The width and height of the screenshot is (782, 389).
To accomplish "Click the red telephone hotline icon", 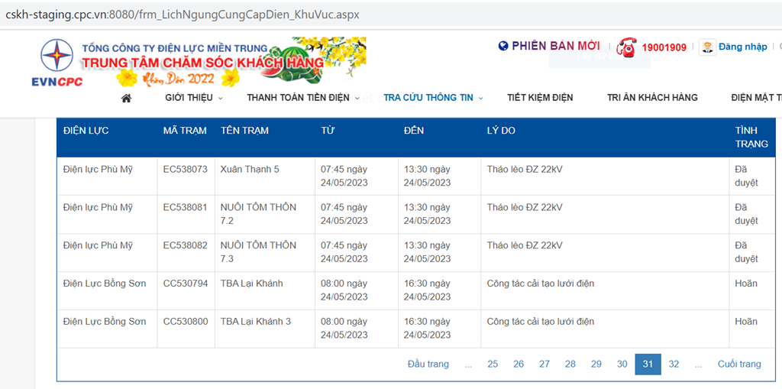I will click(x=626, y=47).
